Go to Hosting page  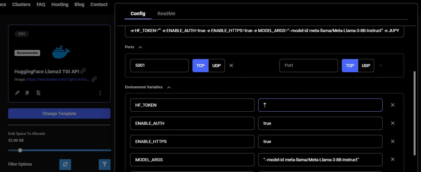[60, 4]
